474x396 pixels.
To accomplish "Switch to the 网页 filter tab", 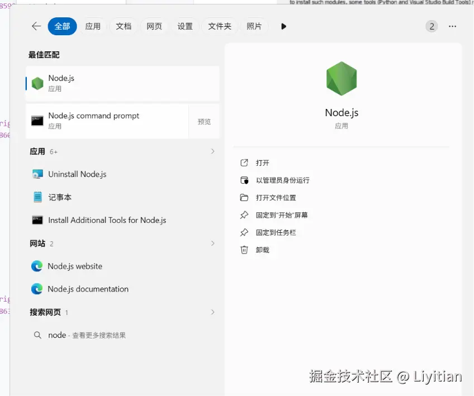I will point(154,26).
